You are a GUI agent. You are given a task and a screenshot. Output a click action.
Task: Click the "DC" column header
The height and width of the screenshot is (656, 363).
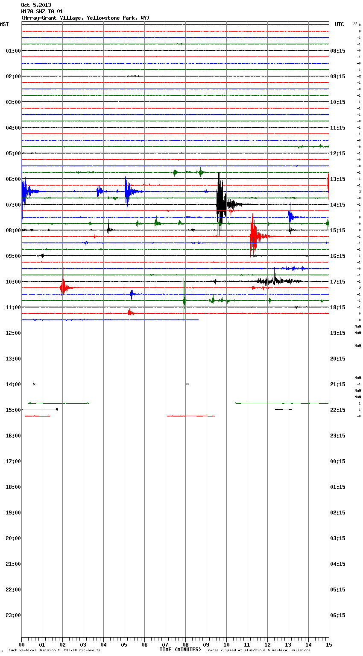[354, 23]
